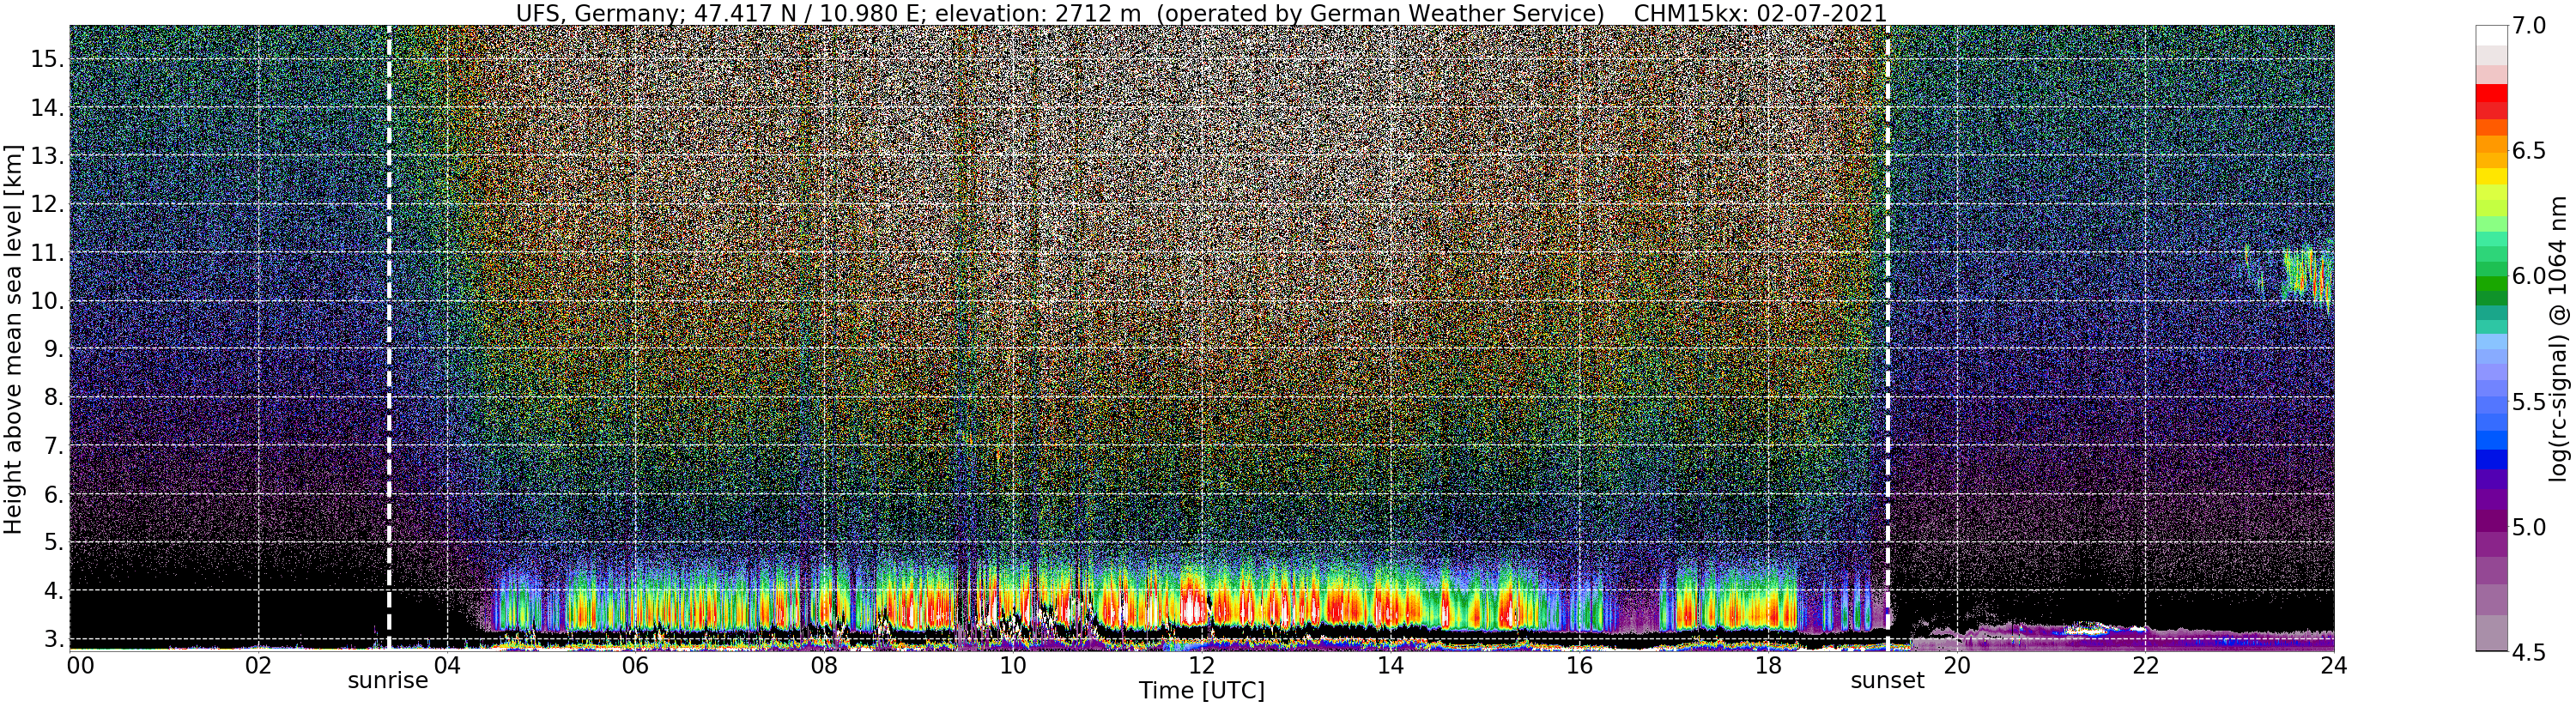This screenshot has height=707, width=2576.
Task: Click time-axis tick label "22"
Action: [x=2144, y=665]
